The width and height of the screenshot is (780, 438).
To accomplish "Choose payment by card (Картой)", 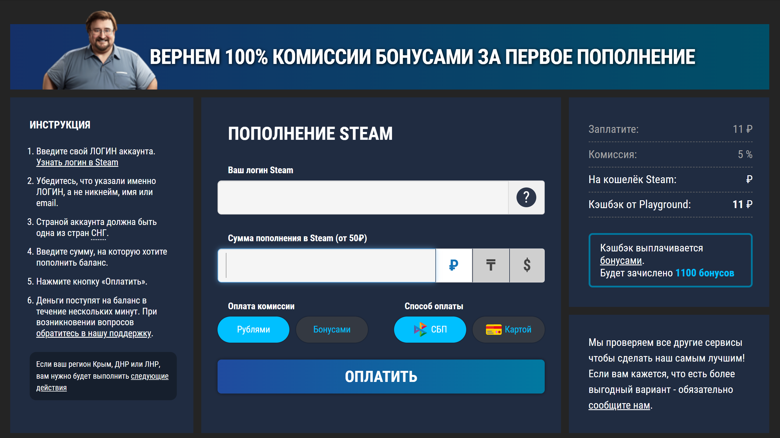I will (508, 329).
